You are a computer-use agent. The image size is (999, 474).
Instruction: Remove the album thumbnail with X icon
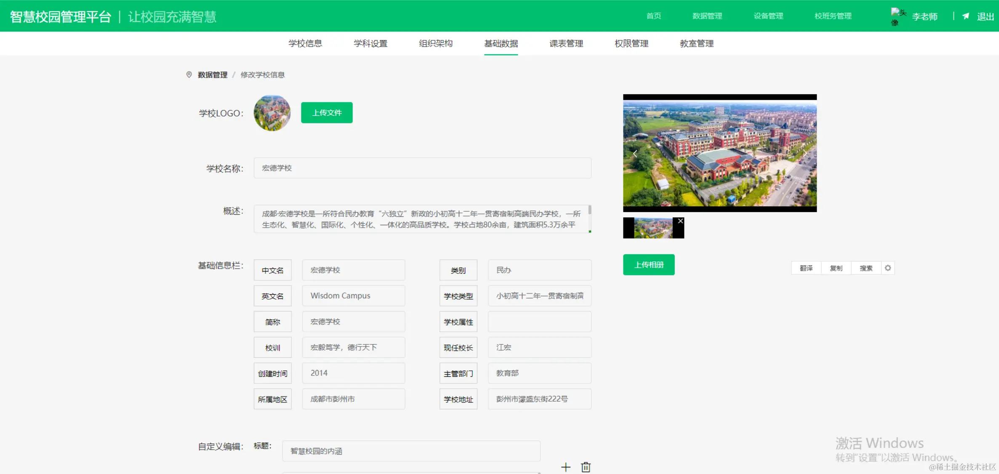point(680,221)
